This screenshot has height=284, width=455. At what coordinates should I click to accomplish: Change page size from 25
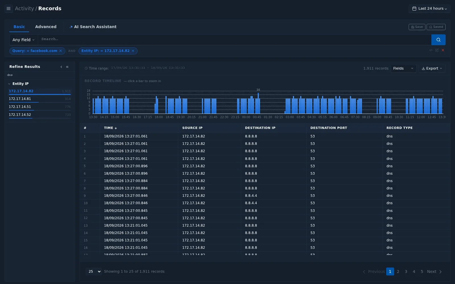[x=94, y=272]
